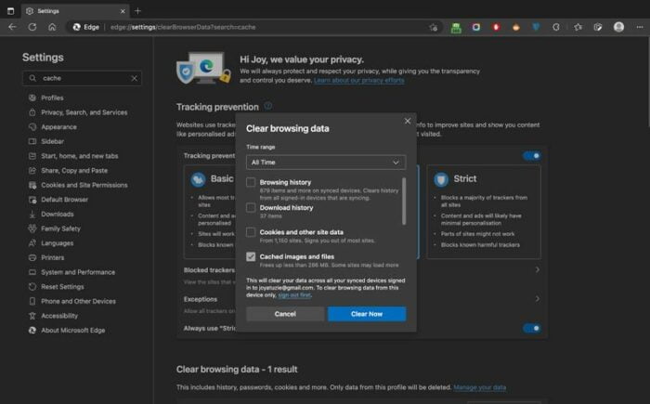Screen dimensions: 650x404
Task: Click the Tracking prevention help question icon
Action: pyautogui.click(x=268, y=106)
